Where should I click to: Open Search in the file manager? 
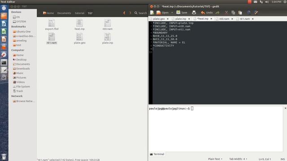[x=140, y=13]
